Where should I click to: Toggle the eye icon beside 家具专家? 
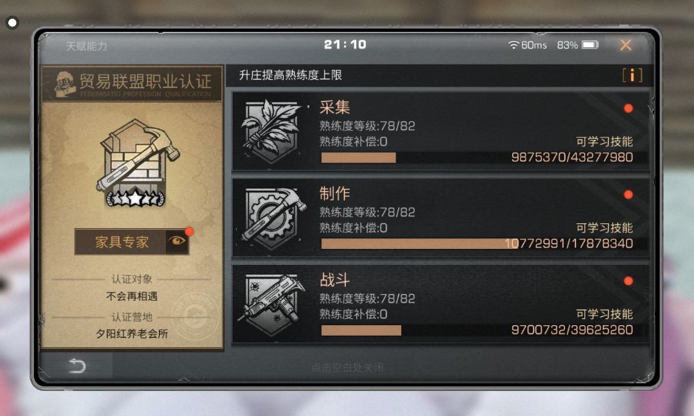(177, 241)
